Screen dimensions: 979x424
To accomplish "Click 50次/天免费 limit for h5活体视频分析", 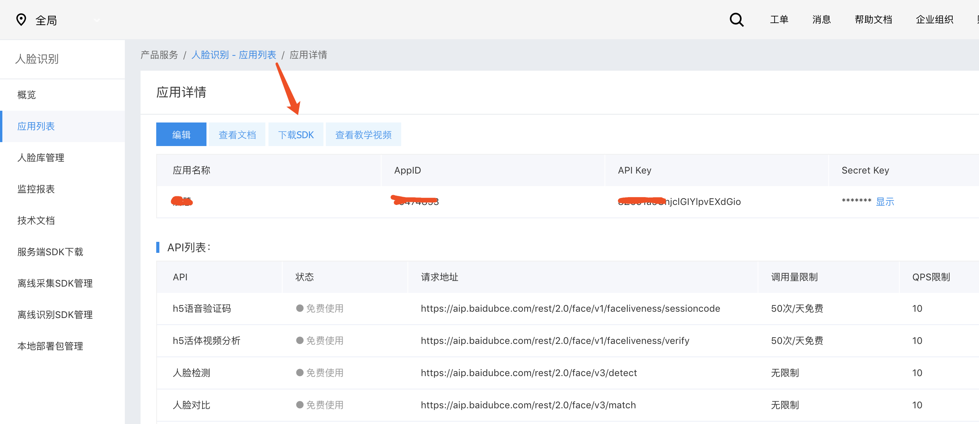I will point(797,341).
